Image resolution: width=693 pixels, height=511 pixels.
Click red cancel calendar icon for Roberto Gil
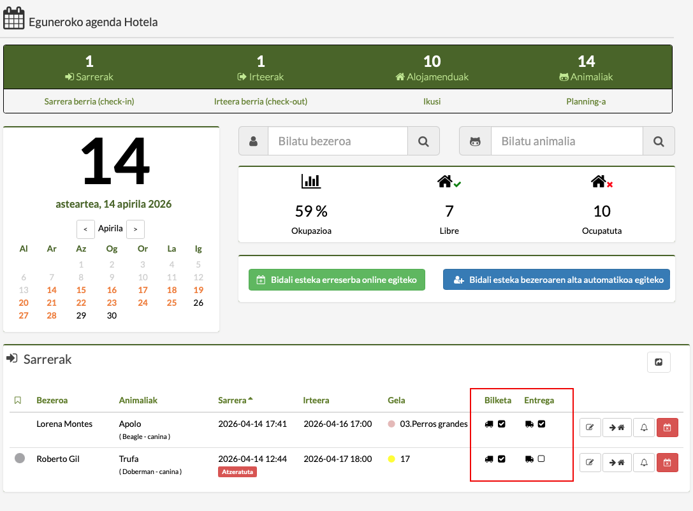point(667,463)
